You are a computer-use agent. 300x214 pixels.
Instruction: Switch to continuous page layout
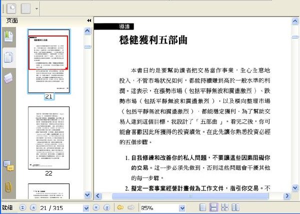pos(213,207)
